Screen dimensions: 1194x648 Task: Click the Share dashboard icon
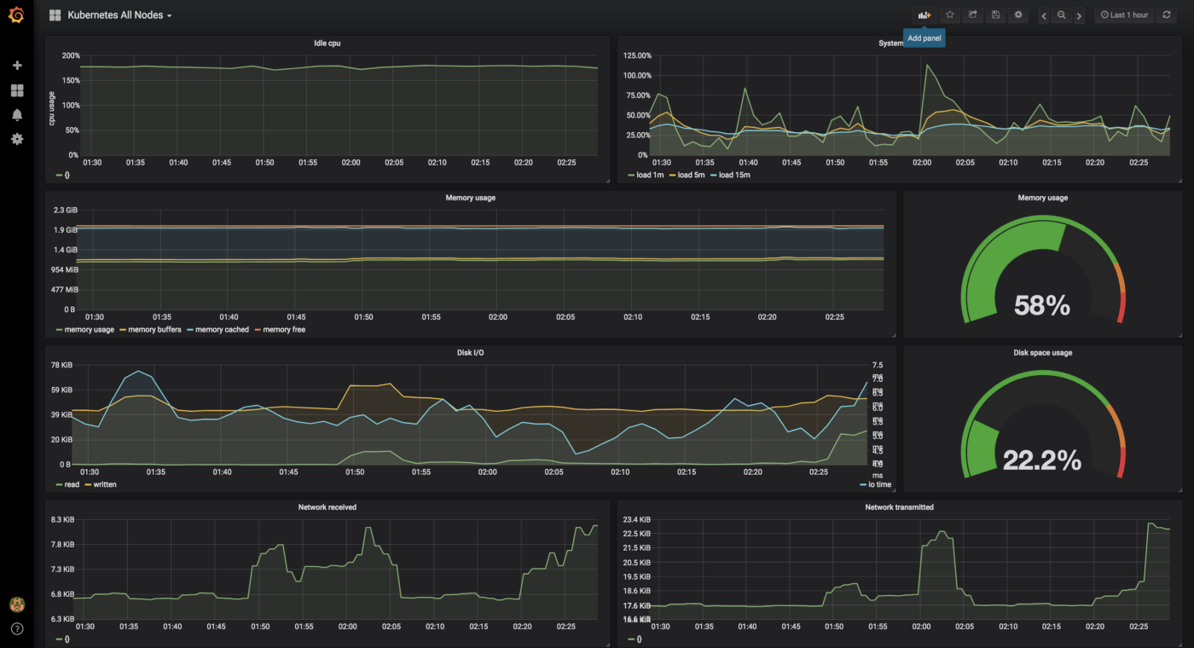[x=972, y=15]
